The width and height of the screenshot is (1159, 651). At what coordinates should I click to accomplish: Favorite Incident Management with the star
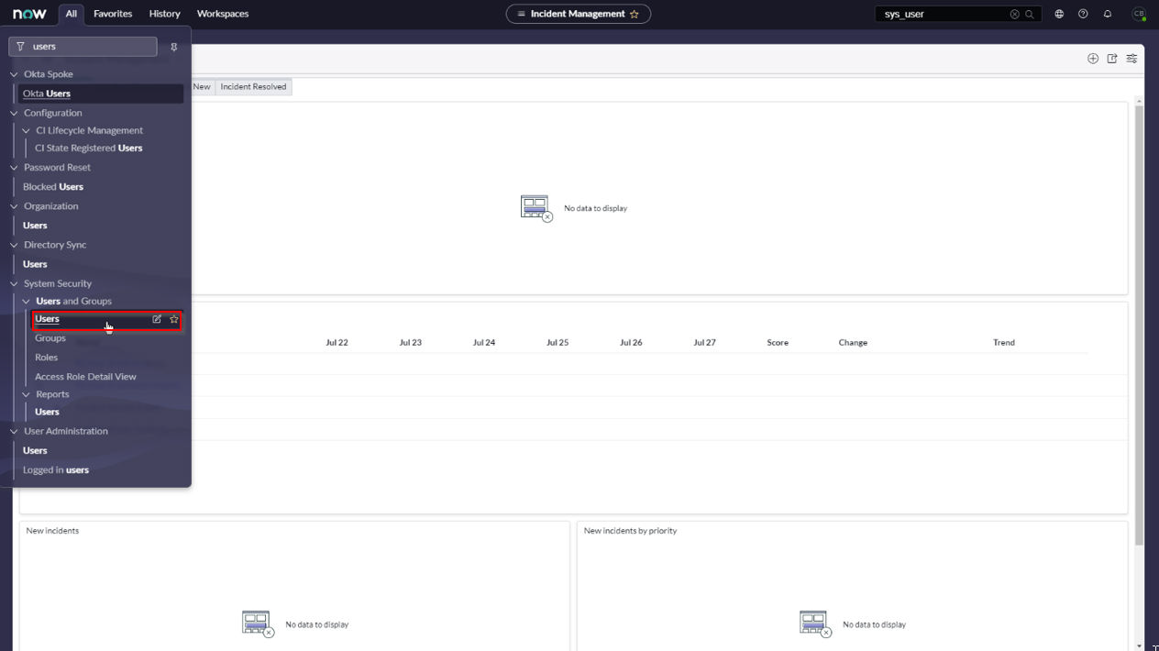(x=634, y=14)
